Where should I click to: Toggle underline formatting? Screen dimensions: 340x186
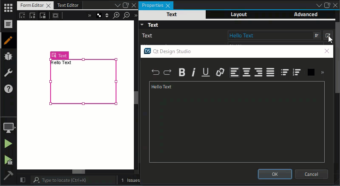(206, 72)
